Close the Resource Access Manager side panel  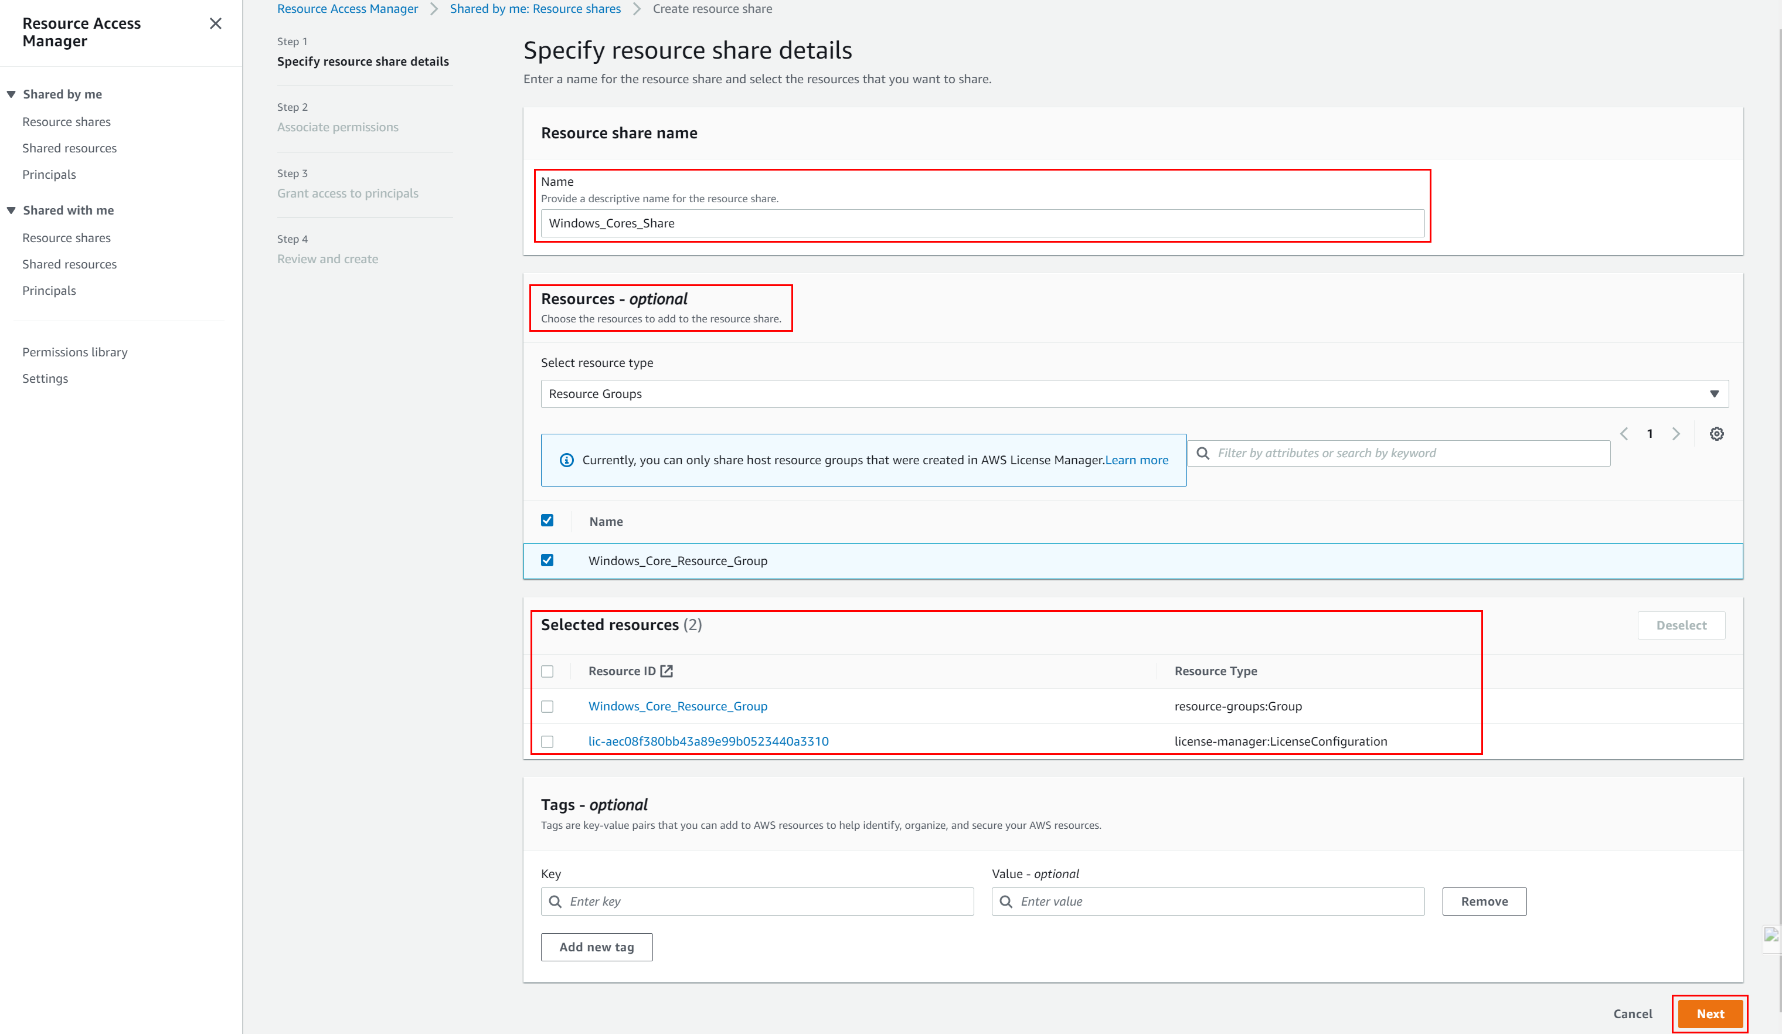pyautogui.click(x=215, y=23)
